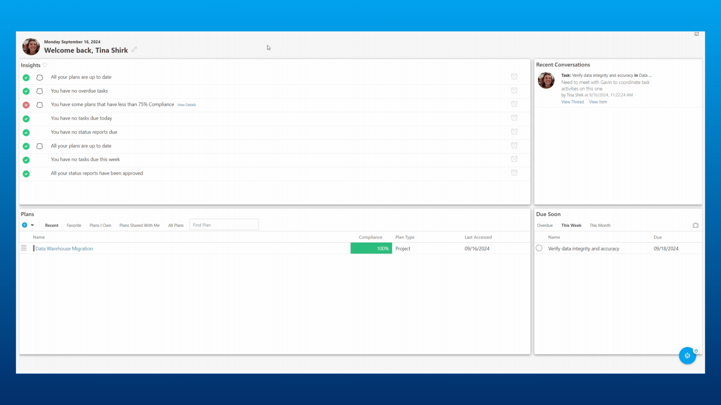Click the snooze clock for 'status reports have been approved'
This screenshot has height=405, width=721.
(x=514, y=173)
